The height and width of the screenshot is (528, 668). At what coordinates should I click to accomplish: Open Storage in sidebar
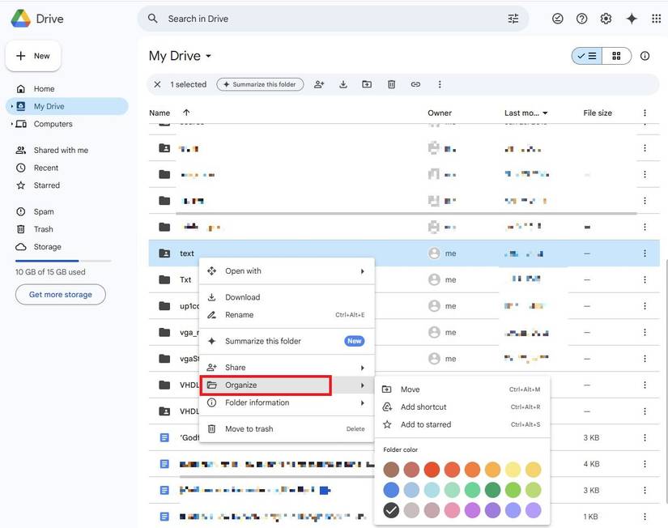click(x=66, y=247)
